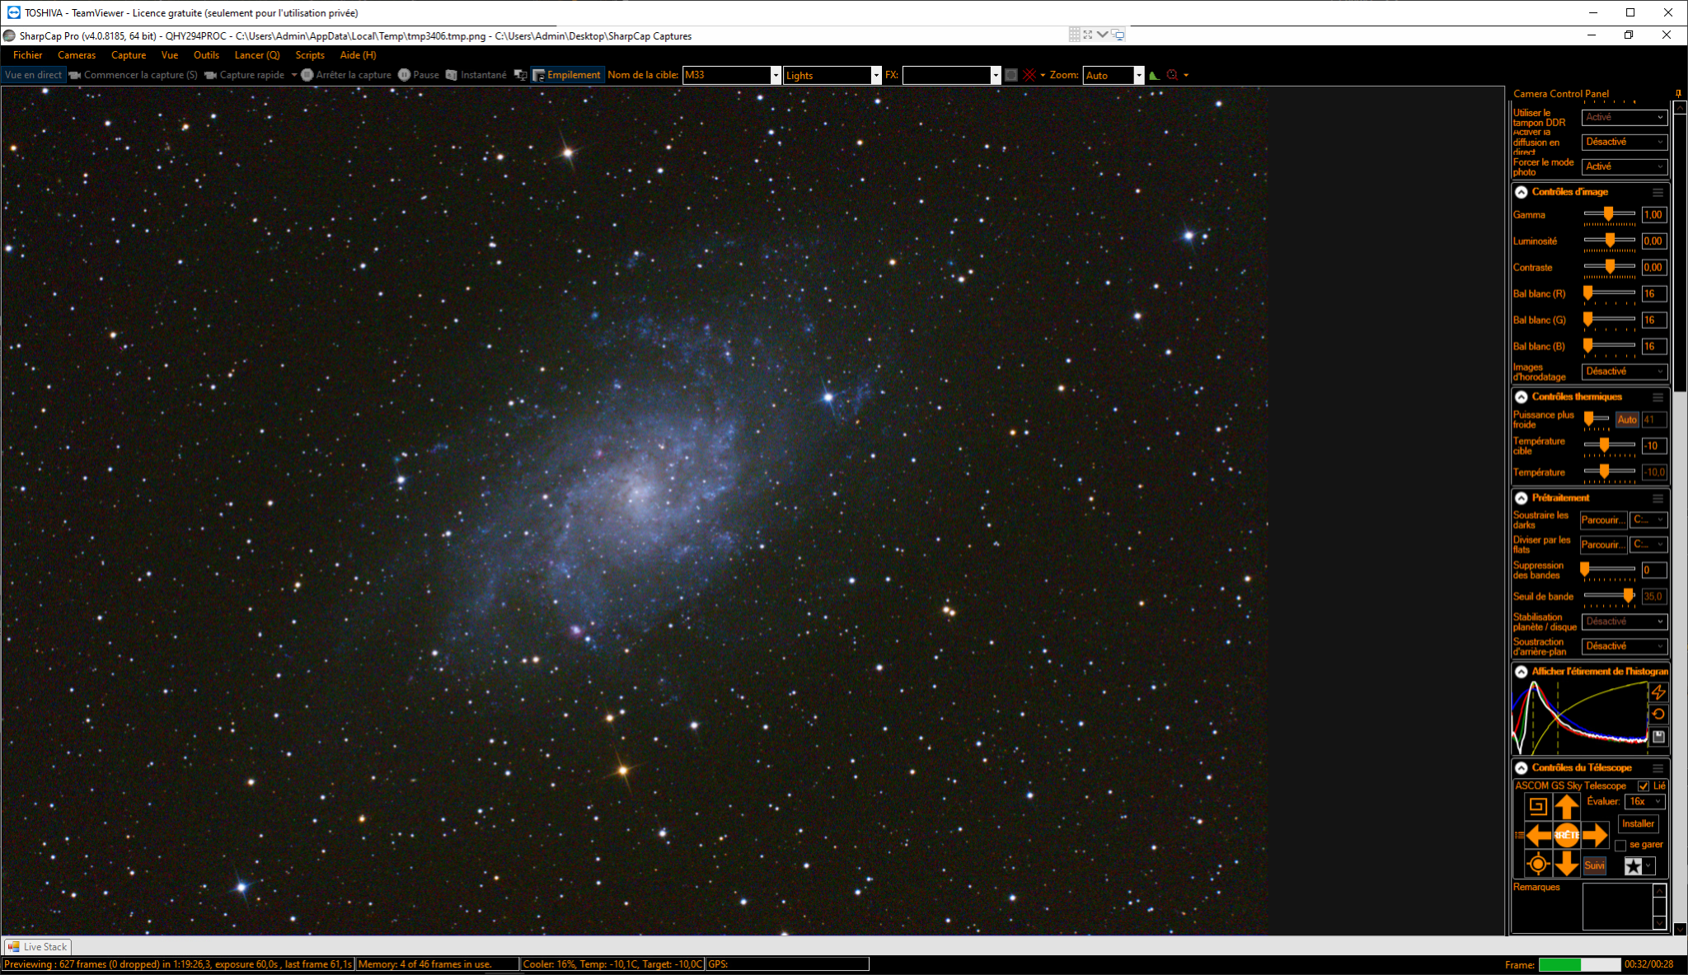Switch to the Live Stack tab

click(38, 947)
